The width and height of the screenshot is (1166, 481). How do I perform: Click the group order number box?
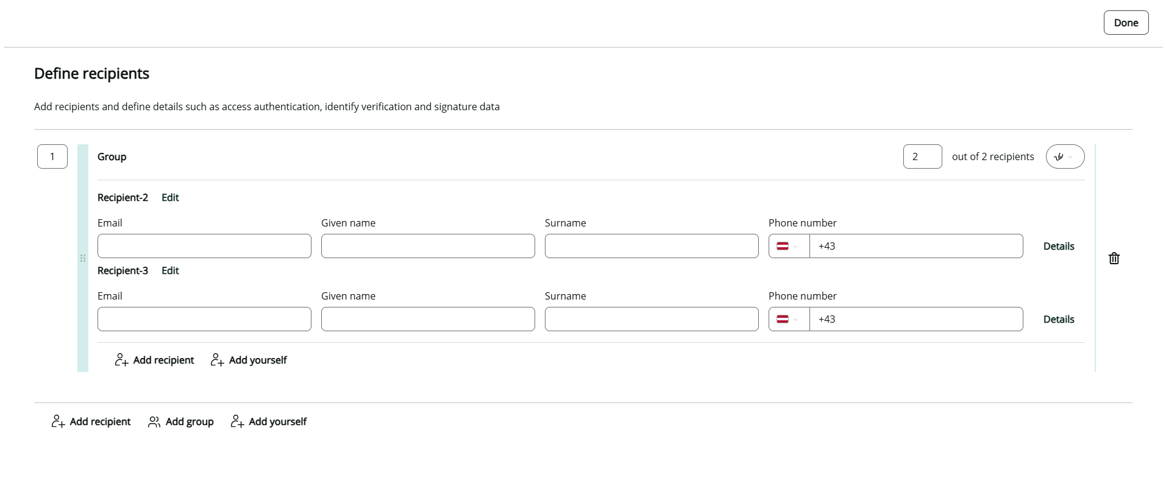coord(52,156)
